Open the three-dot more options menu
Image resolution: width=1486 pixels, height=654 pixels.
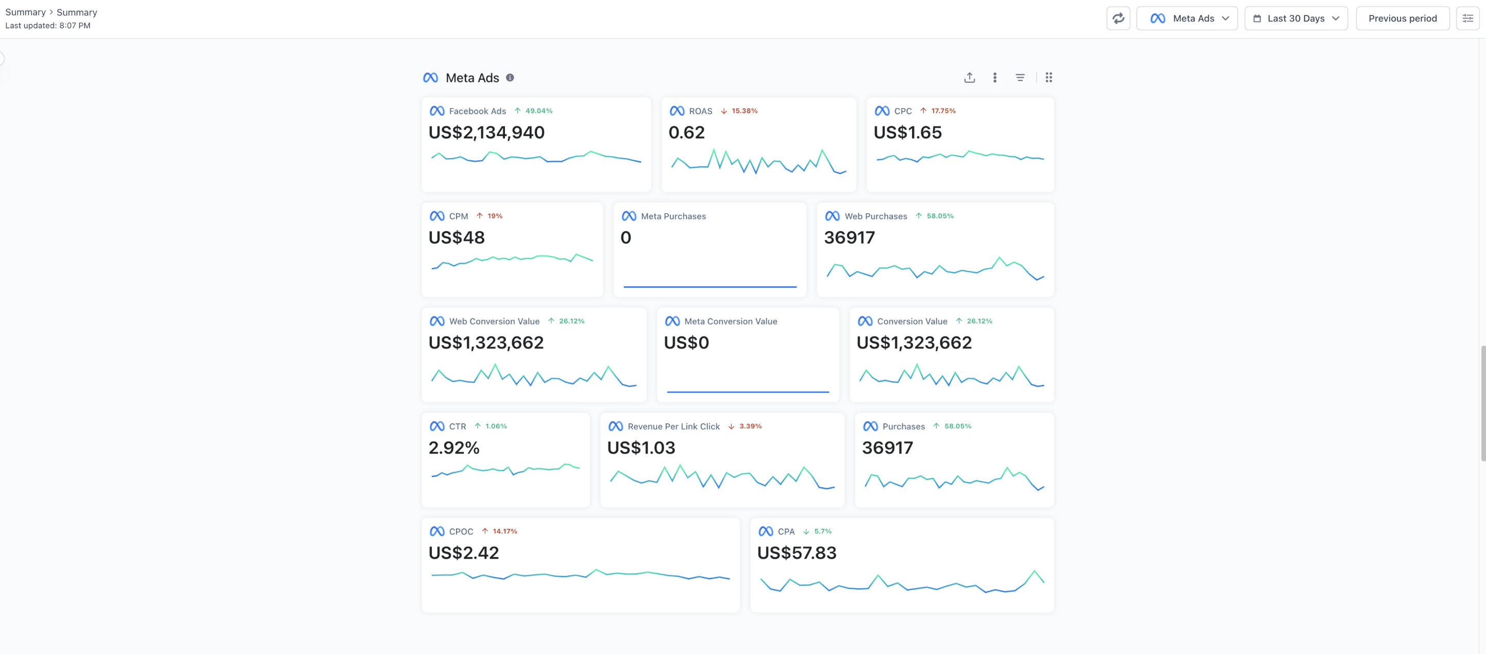point(994,77)
